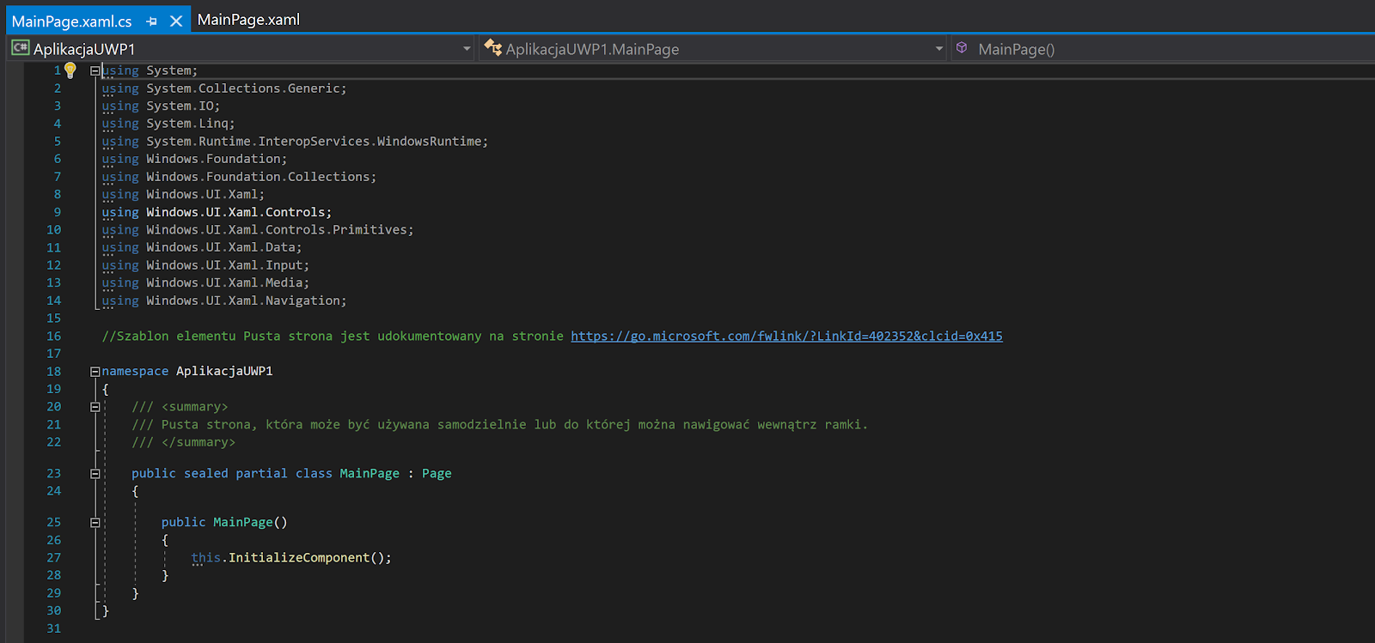1375x643 pixels.
Task: Click the lightbulb quick actions icon
Action: pos(70,70)
